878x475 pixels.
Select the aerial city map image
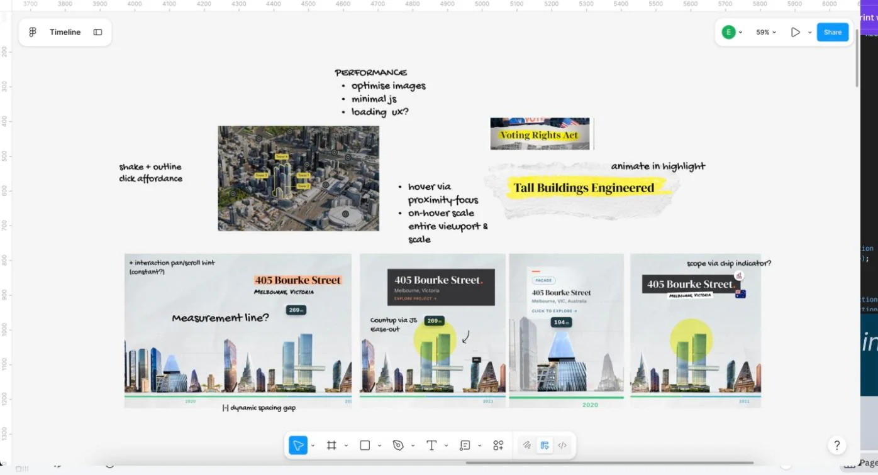click(298, 178)
